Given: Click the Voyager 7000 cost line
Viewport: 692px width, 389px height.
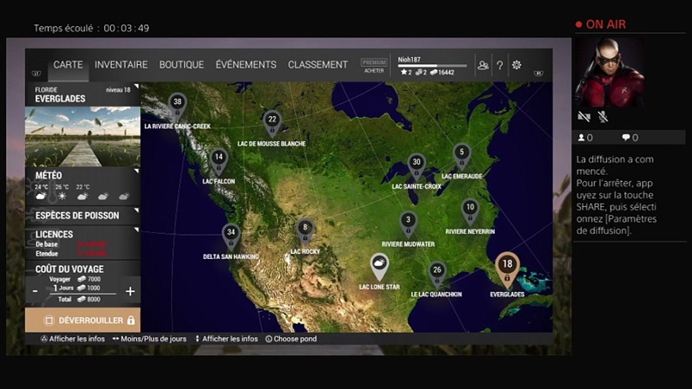Looking at the screenshot, I should (75, 279).
